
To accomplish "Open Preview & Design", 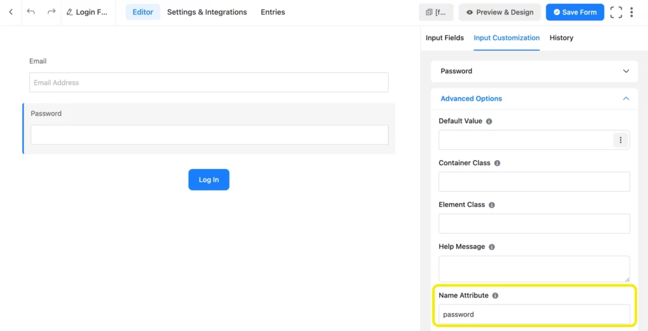I will coord(500,12).
